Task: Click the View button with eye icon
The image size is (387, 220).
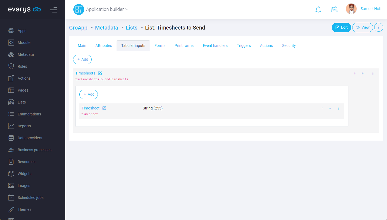Action: (363, 27)
